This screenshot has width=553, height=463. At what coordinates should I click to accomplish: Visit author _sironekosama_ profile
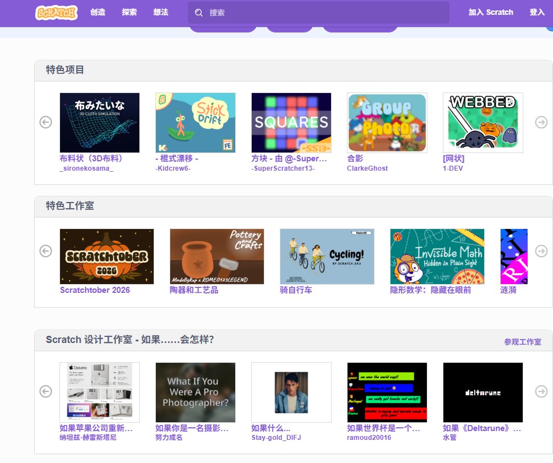click(86, 168)
